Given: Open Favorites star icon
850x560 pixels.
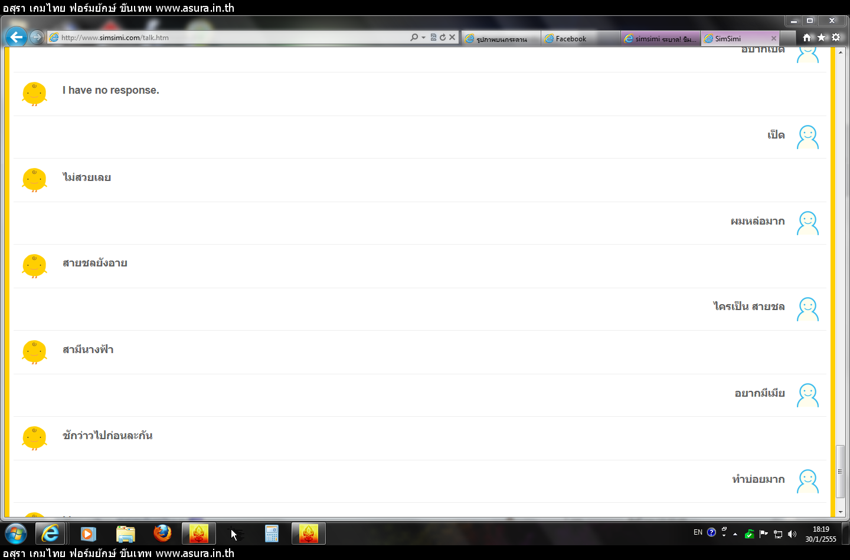Looking at the screenshot, I should point(821,37).
